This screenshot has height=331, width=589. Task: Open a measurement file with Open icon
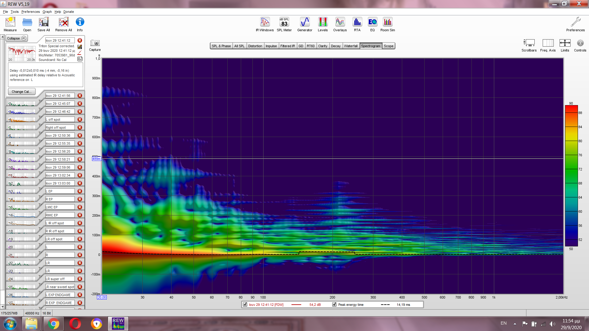coord(27,25)
